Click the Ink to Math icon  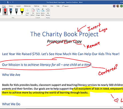[x=43, y=12]
